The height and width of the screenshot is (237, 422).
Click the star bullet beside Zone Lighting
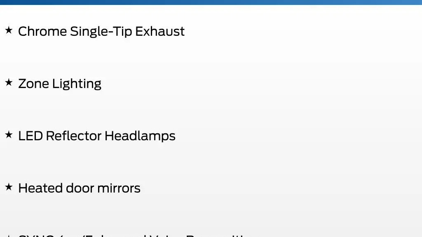coord(9,82)
